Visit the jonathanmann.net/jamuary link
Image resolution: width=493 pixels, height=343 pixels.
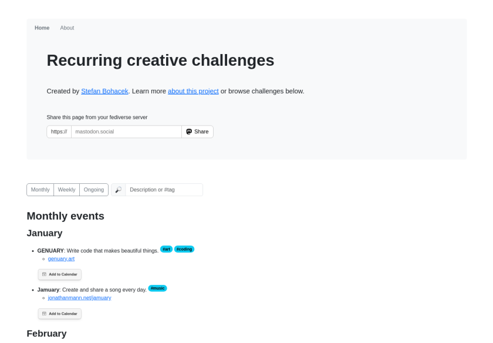(80, 298)
